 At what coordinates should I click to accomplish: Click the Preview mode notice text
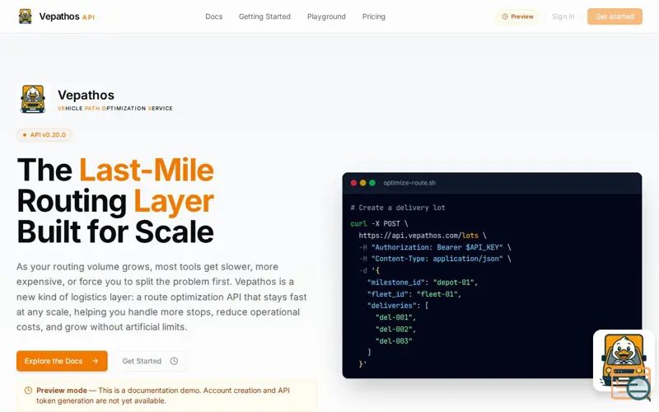(163, 396)
